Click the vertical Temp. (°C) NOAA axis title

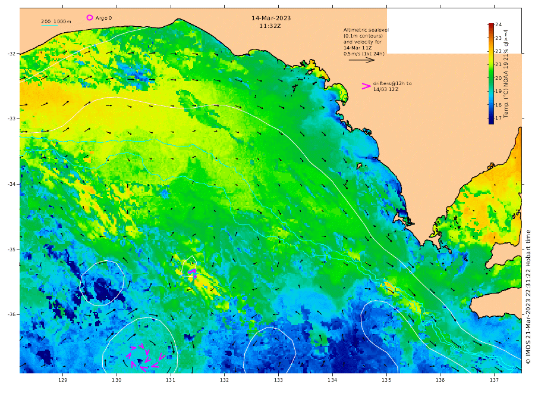point(506,73)
